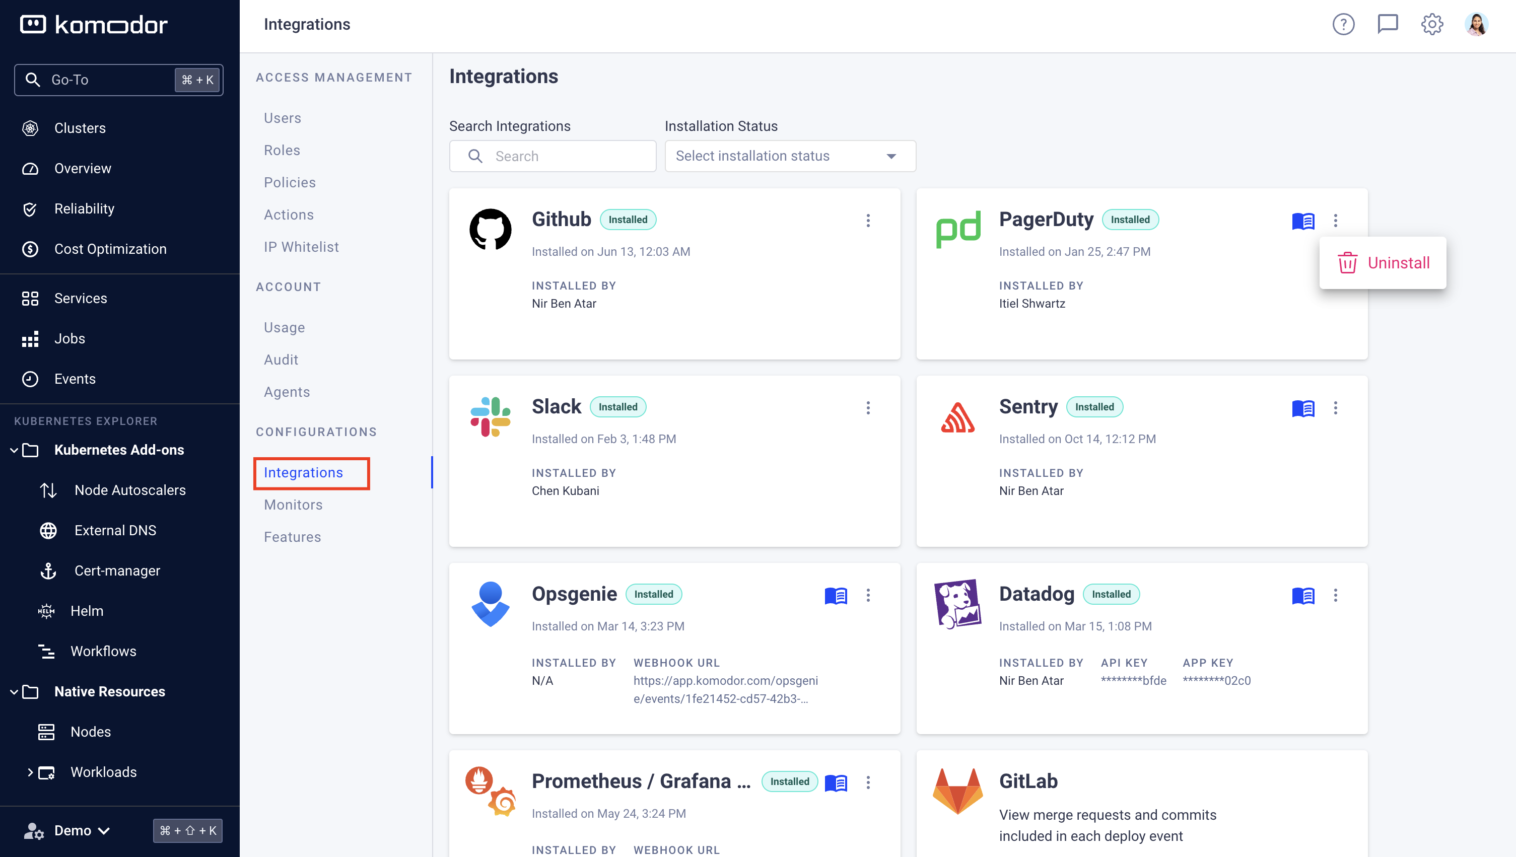Open Users under Access Management
The width and height of the screenshot is (1516, 857).
[282, 118]
